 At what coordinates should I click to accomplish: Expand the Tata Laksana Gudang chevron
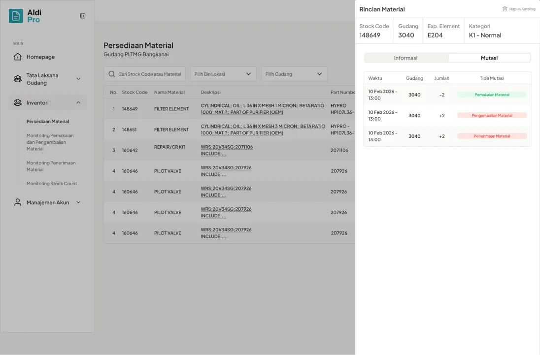click(x=78, y=79)
